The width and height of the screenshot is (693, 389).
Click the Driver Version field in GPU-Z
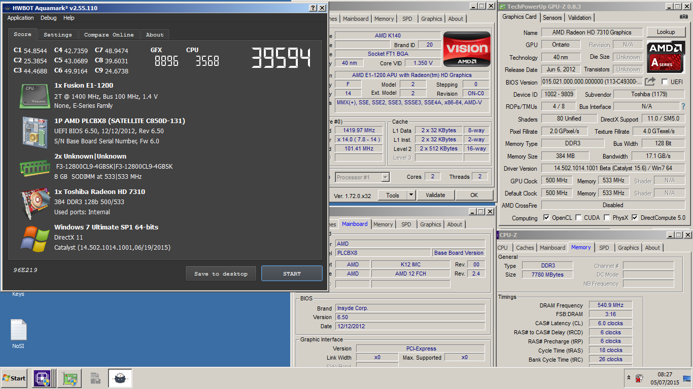(x=613, y=168)
